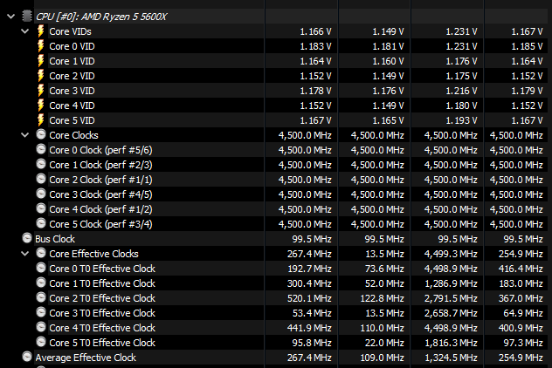Click the 520.1 MHz value for Core 2 T0
The height and width of the screenshot is (368, 552).
tap(309, 297)
